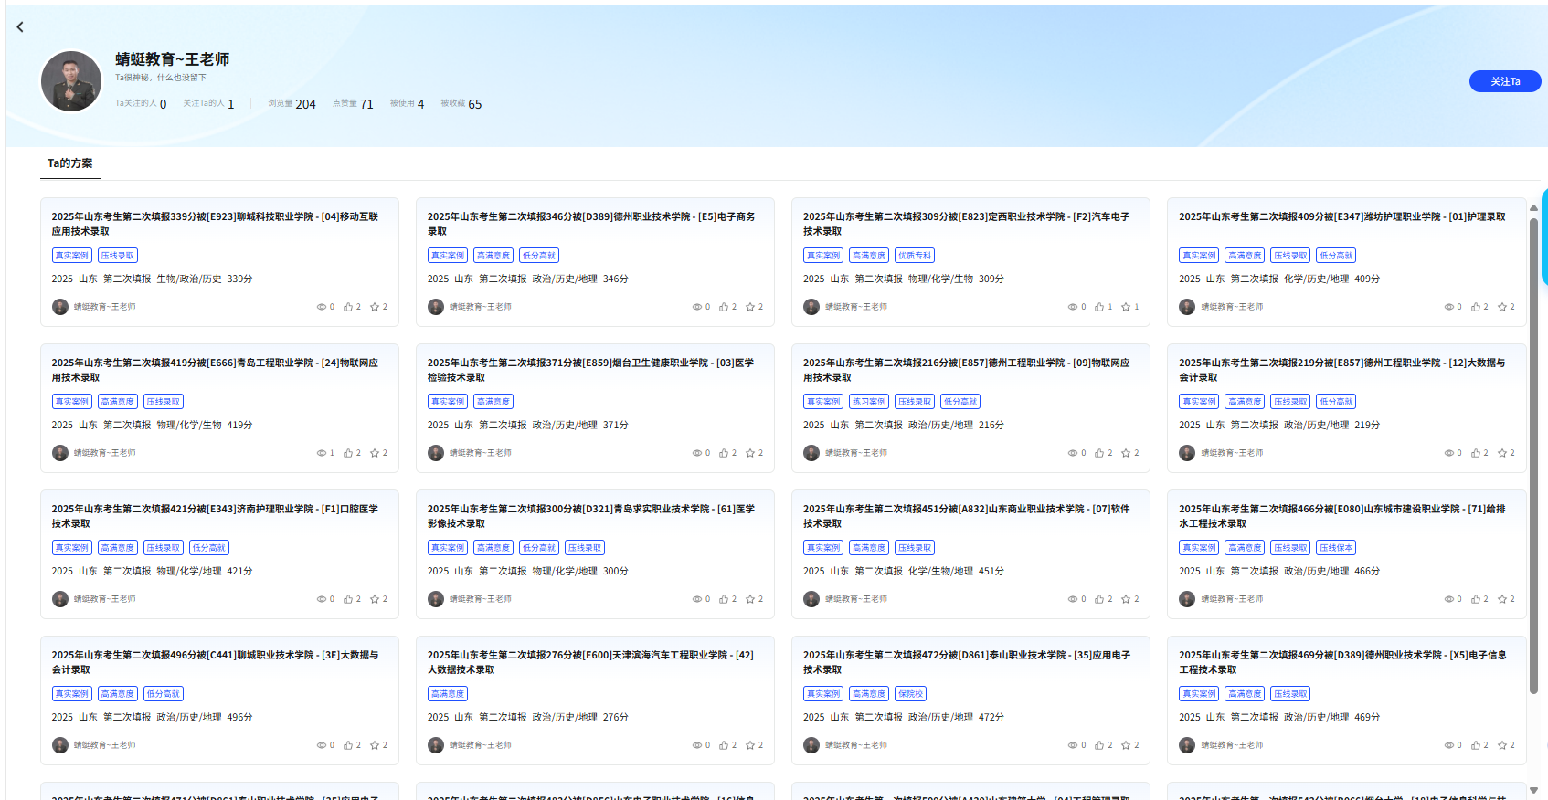Star the 346分 德州职业技术学院 电子商务 card
The width and height of the screenshot is (1548, 800).
click(750, 307)
